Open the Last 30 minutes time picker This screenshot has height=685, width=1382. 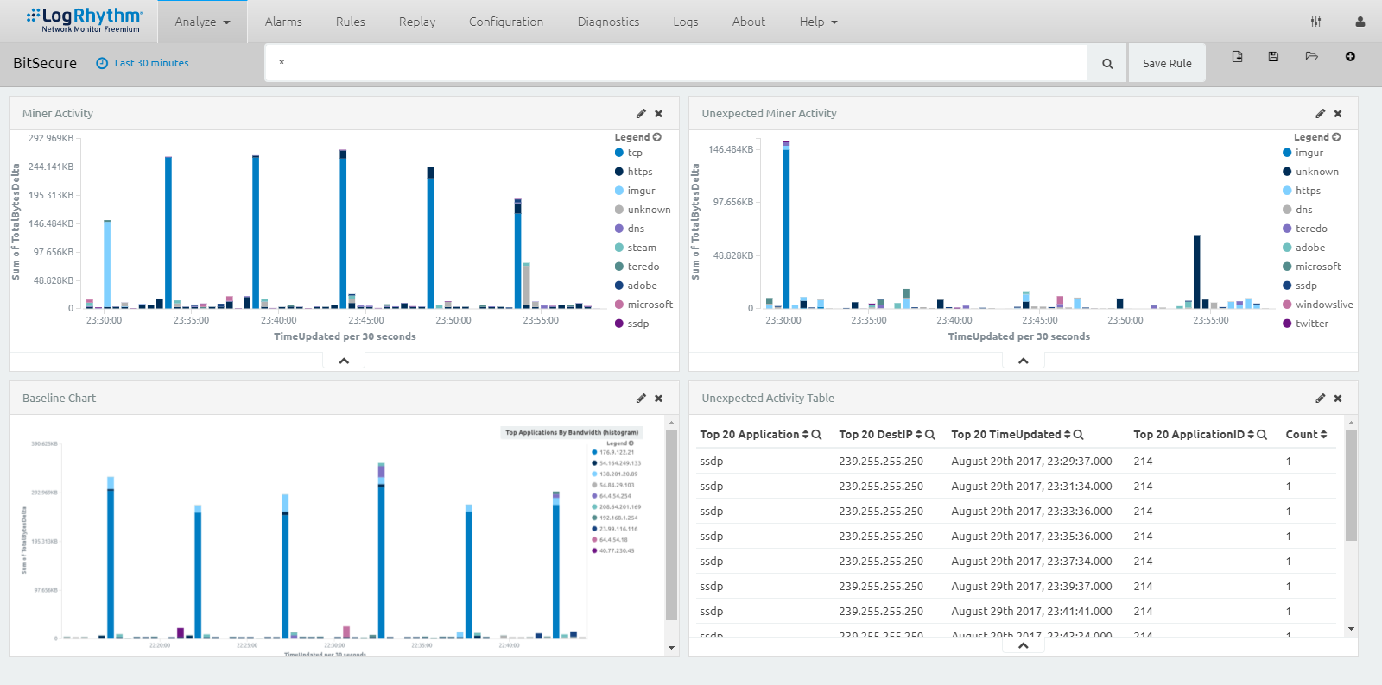(143, 63)
